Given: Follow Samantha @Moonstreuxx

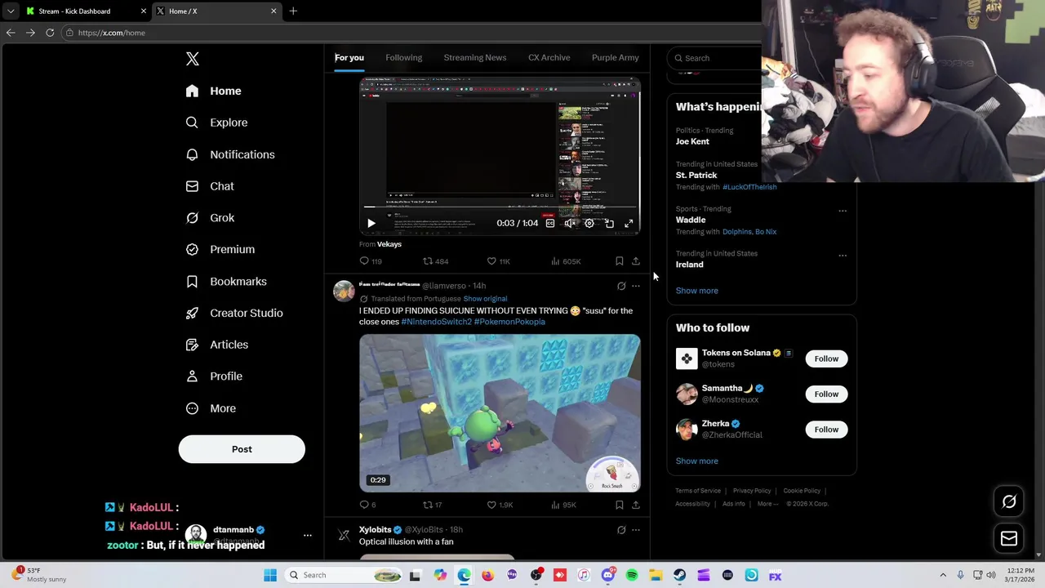Looking at the screenshot, I should (x=826, y=394).
